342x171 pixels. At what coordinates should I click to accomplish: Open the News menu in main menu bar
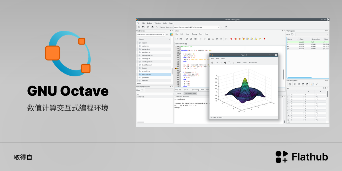[171, 23]
